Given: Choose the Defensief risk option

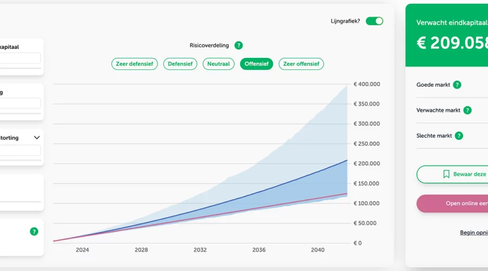Looking at the screenshot, I should 180,64.
